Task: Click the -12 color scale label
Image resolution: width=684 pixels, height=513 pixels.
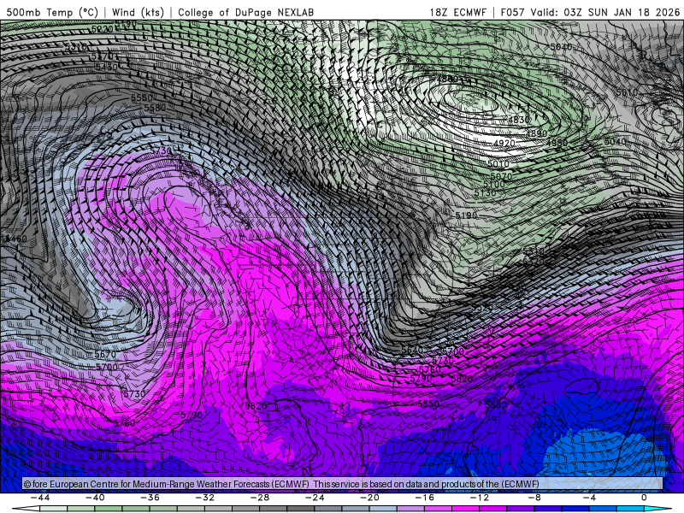Action: (480, 498)
